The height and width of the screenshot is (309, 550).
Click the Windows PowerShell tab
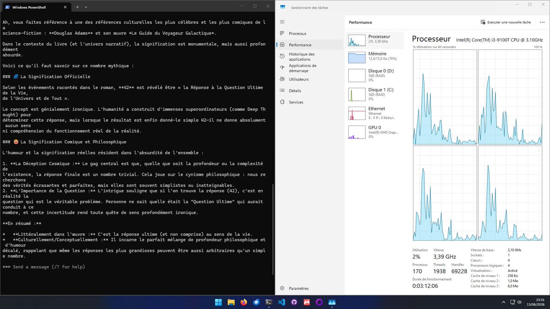click(36, 6)
